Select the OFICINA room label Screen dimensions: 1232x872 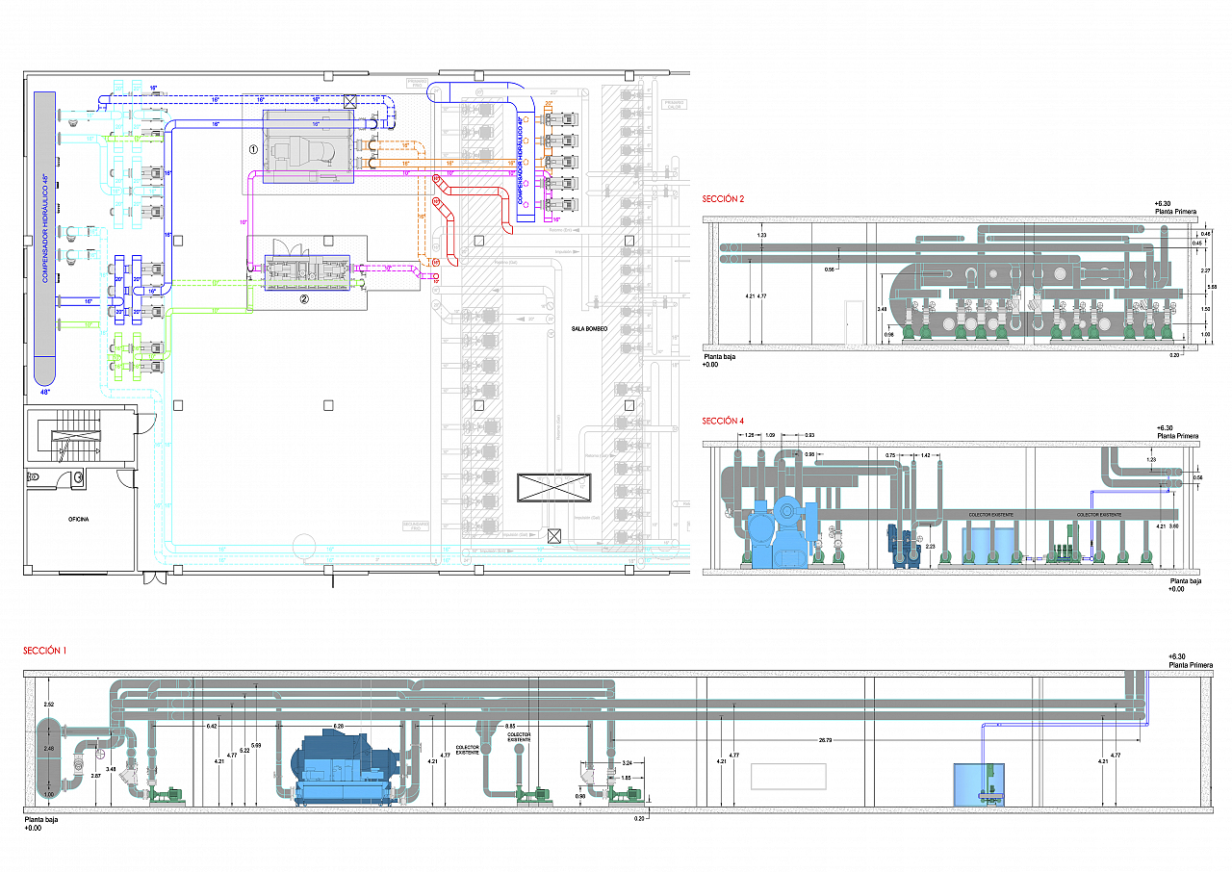point(79,519)
